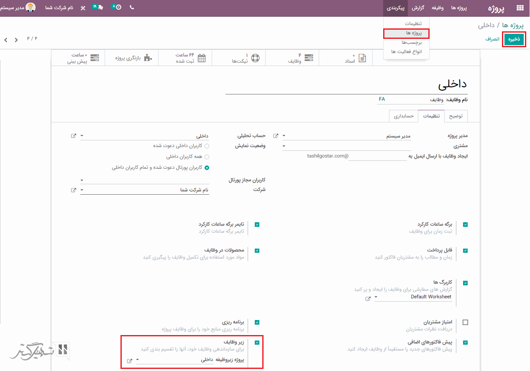Click the ذخیره save button
Viewport: 530px width, 371px height.
pyautogui.click(x=514, y=39)
